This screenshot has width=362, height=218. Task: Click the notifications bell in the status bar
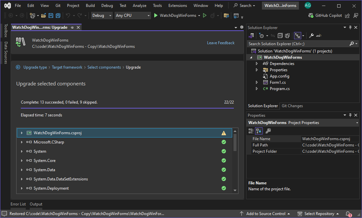348,213
